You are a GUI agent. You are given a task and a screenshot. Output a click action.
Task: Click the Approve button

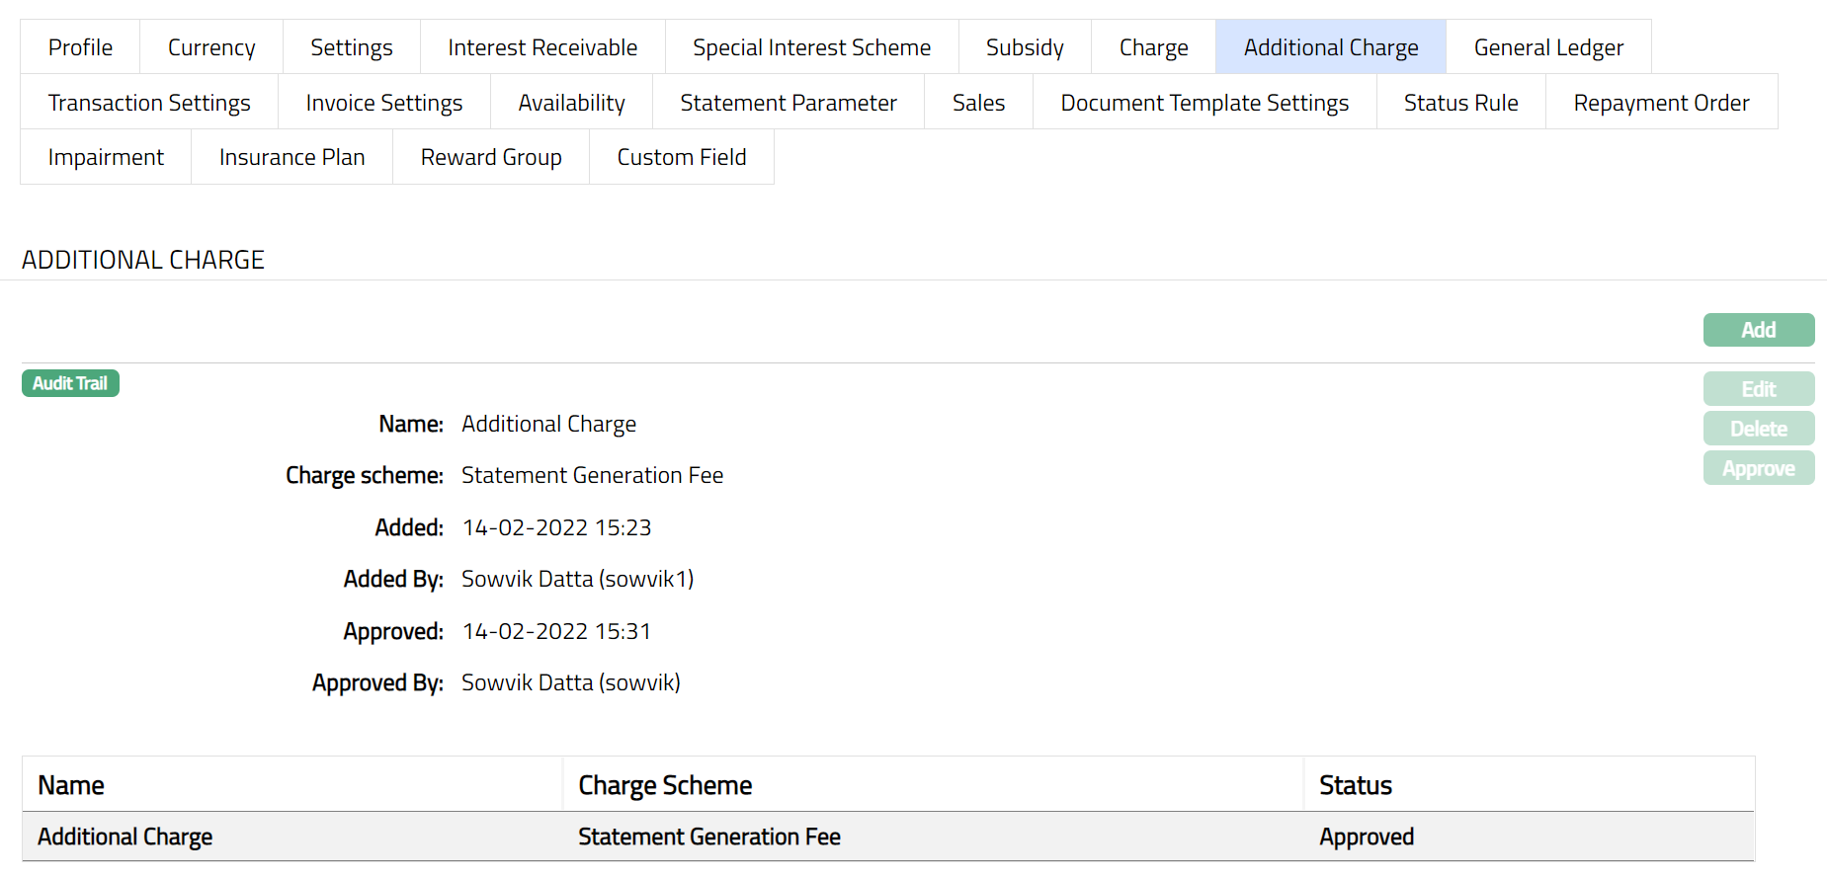(1758, 468)
